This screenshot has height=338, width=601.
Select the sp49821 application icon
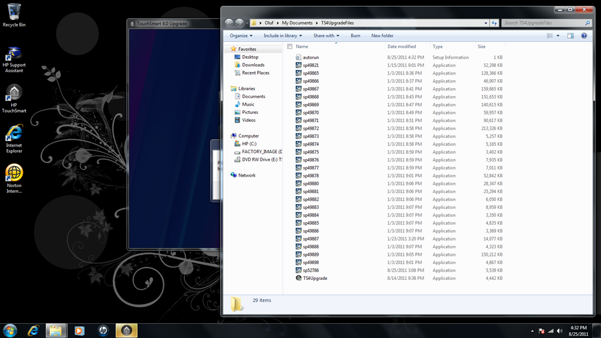(x=298, y=65)
